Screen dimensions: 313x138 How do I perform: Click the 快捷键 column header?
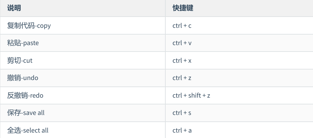point(183,8)
